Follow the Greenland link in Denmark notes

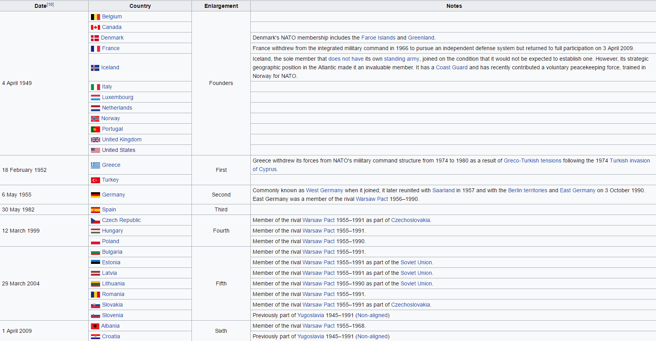tap(421, 38)
